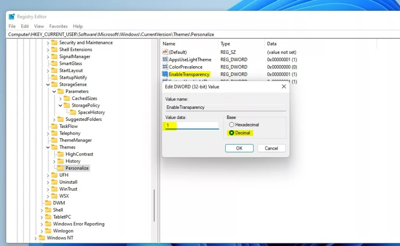Click the StoragePolicy folder icon
Image resolution: width=400 pixels, height=246 pixels.
(x=67, y=105)
